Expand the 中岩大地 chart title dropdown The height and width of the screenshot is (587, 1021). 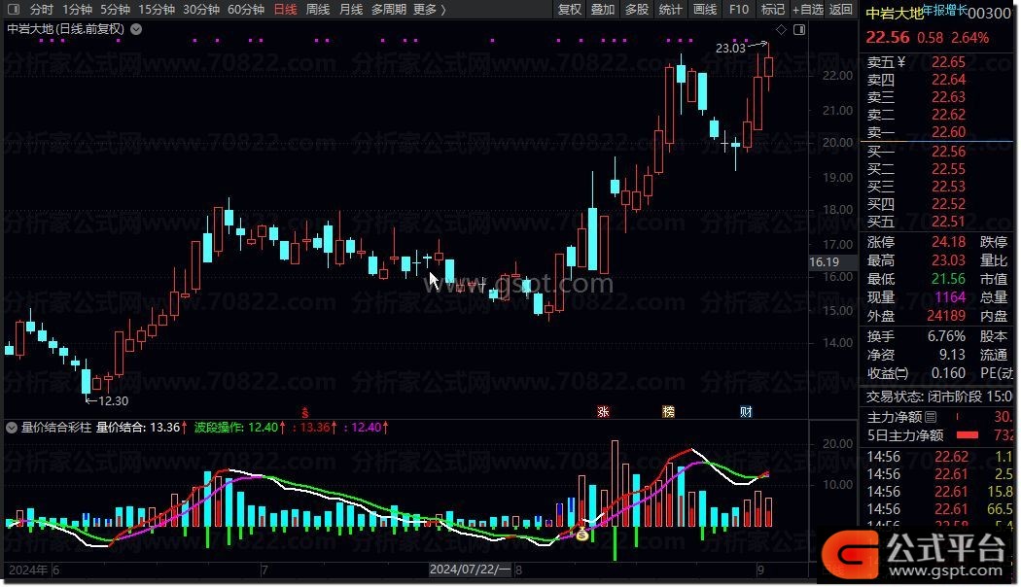[x=136, y=29]
